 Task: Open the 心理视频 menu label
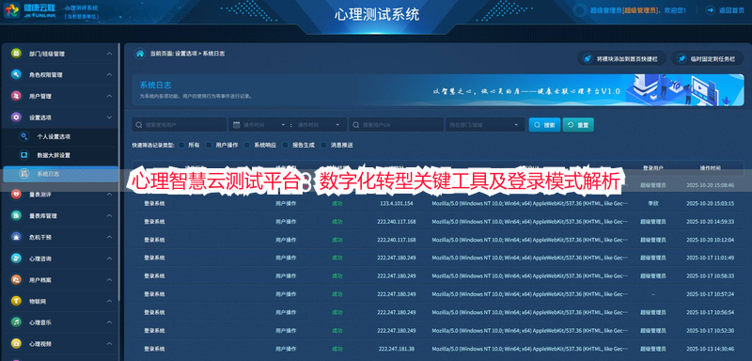click(x=40, y=344)
